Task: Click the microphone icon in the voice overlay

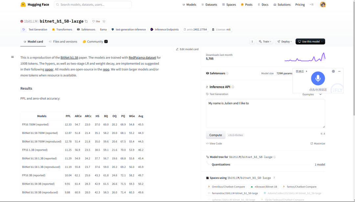Action: [318, 78]
